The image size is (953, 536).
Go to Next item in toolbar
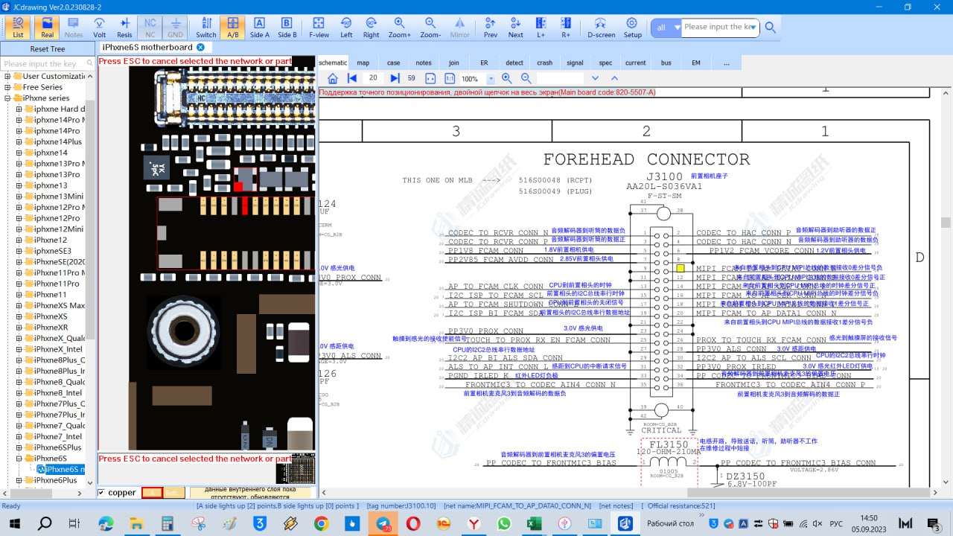click(x=516, y=28)
